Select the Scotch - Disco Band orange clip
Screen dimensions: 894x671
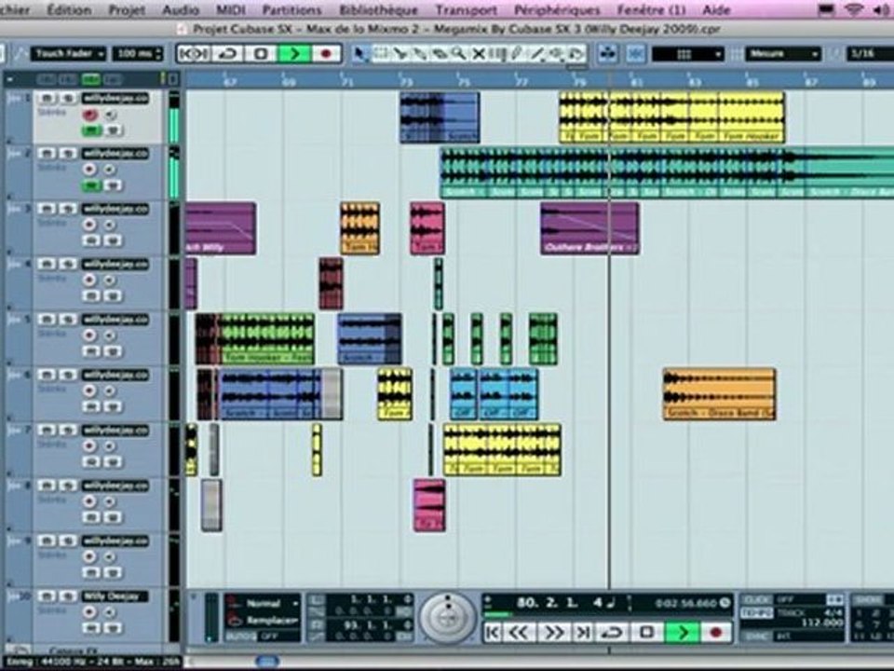[720, 395]
